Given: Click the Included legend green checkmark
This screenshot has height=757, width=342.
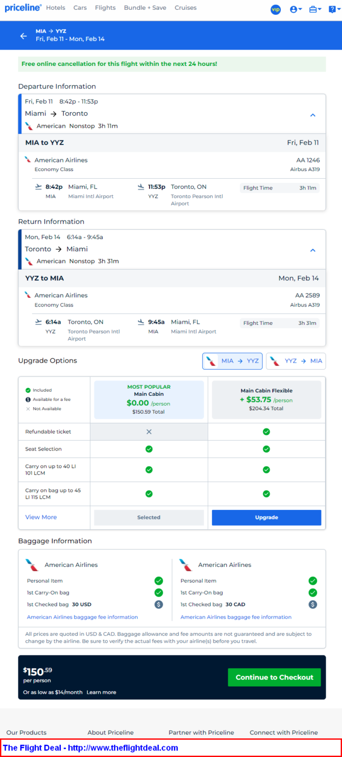Looking at the screenshot, I should tap(28, 390).
